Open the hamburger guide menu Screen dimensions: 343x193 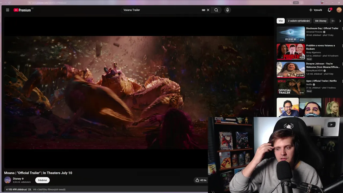click(8, 10)
